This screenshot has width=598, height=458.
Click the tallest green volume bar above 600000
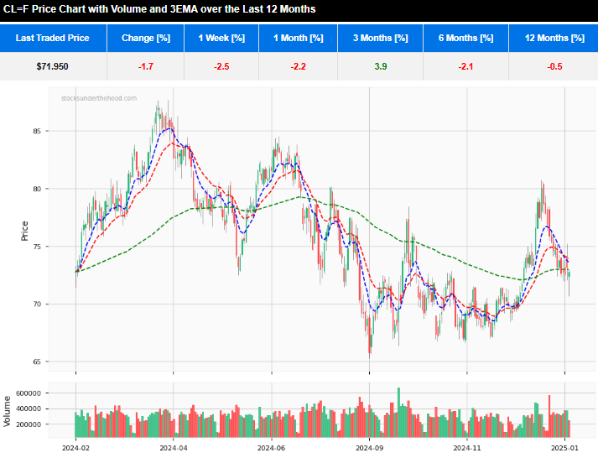pyautogui.click(x=399, y=412)
